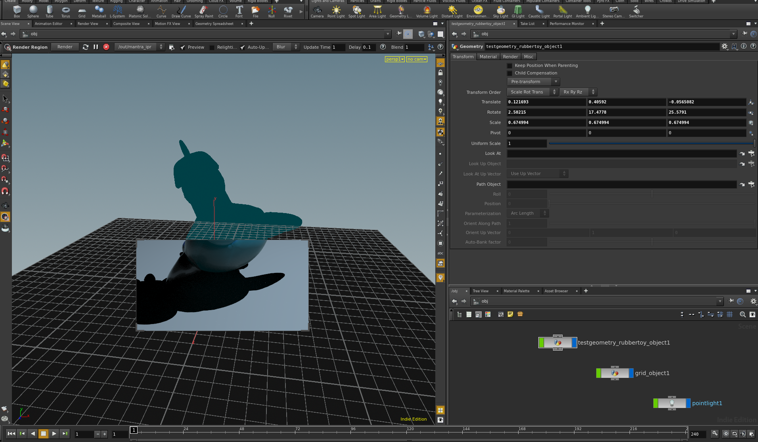Enable Keep Position When Parenting
The image size is (758, 442).
click(x=509, y=66)
